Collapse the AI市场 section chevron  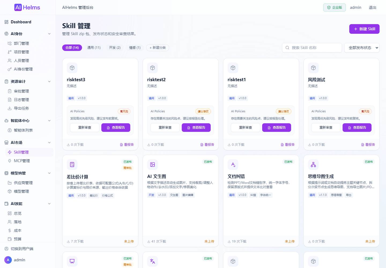(x=49, y=143)
